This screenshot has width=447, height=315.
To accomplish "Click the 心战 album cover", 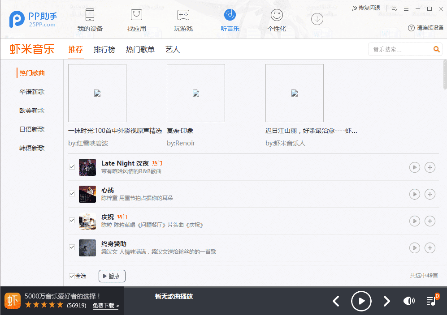I will coord(87,194).
